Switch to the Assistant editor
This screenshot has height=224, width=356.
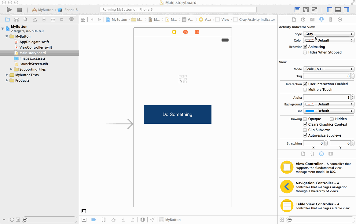(x=306, y=10)
